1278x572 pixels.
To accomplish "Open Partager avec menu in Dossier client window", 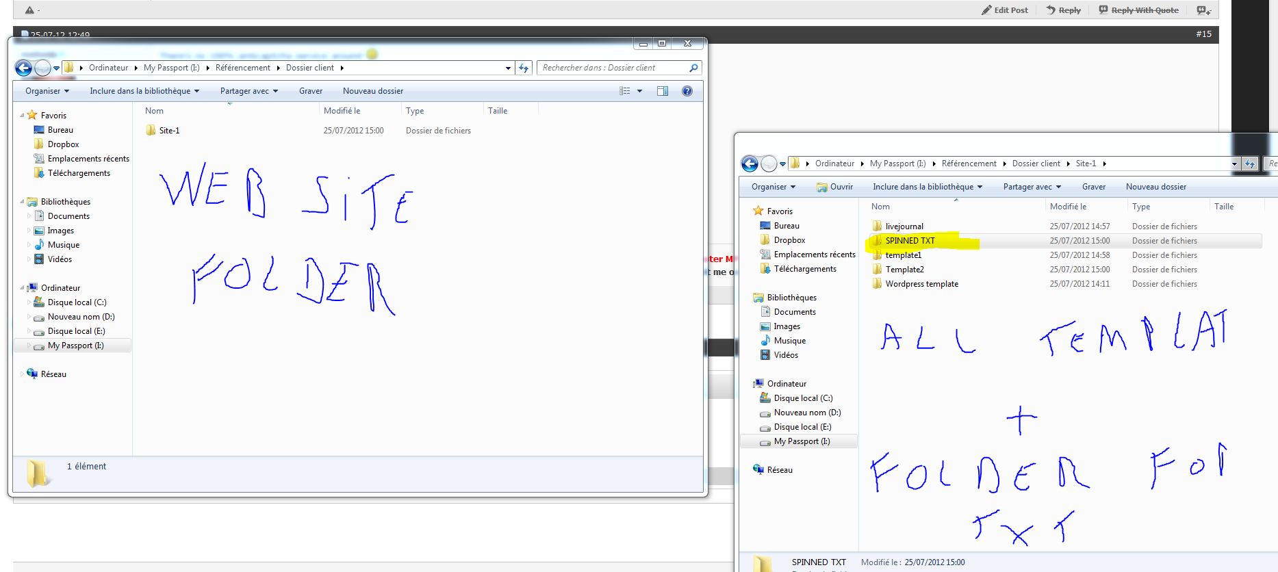I will click(x=249, y=91).
